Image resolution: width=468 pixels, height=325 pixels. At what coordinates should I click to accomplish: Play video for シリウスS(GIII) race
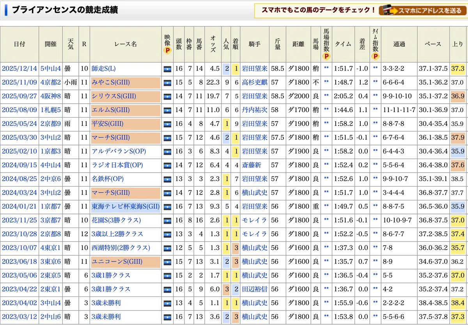[167, 96]
